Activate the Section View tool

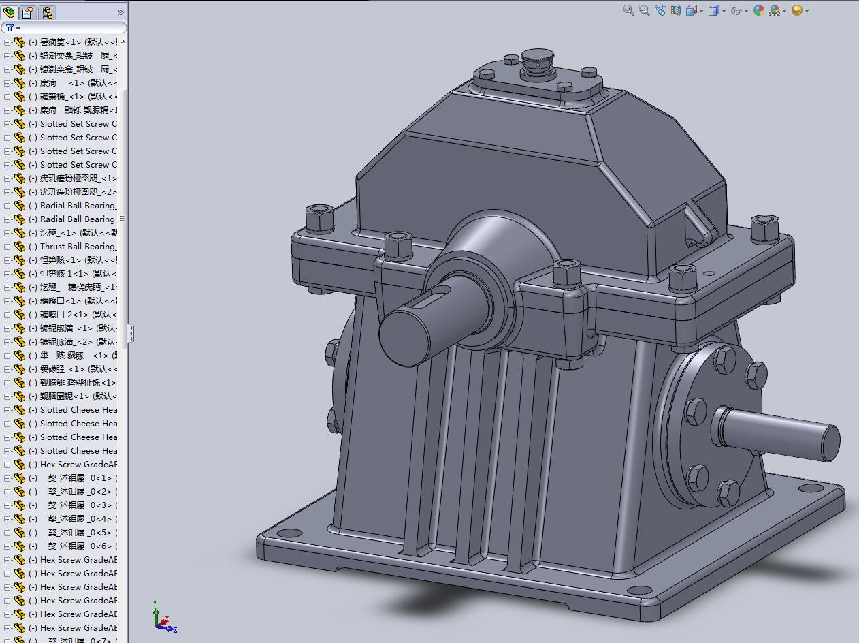(x=675, y=10)
